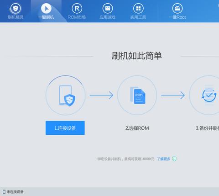Open the 了解更多 link
The image size is (219, 196).
163,159
